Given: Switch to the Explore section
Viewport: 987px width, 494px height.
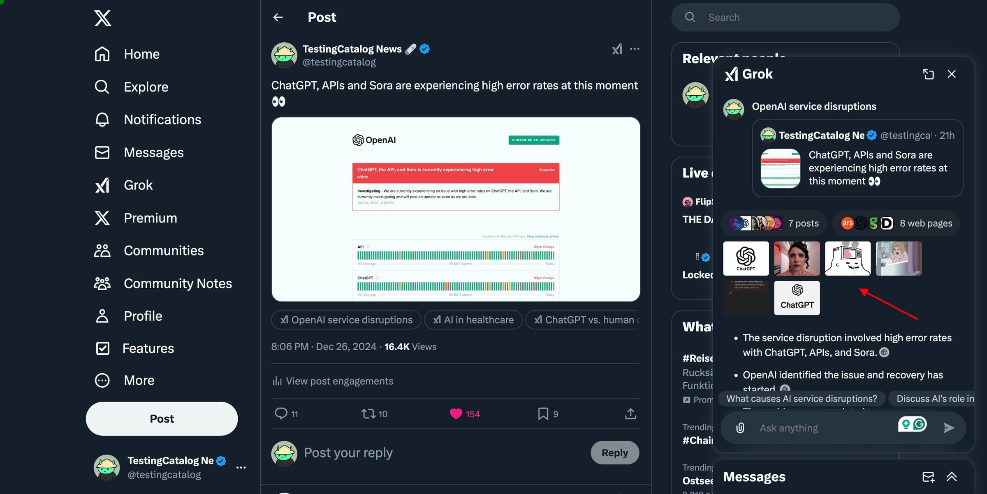Looking at the screenshot, I should click(146, 87).
